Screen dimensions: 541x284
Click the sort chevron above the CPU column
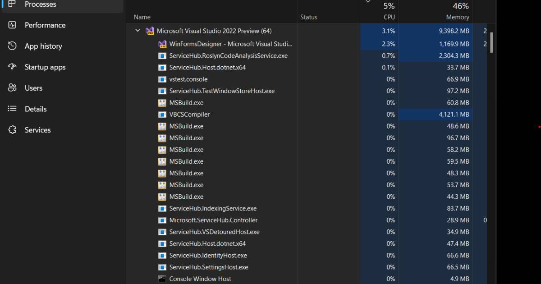point(367,2)
